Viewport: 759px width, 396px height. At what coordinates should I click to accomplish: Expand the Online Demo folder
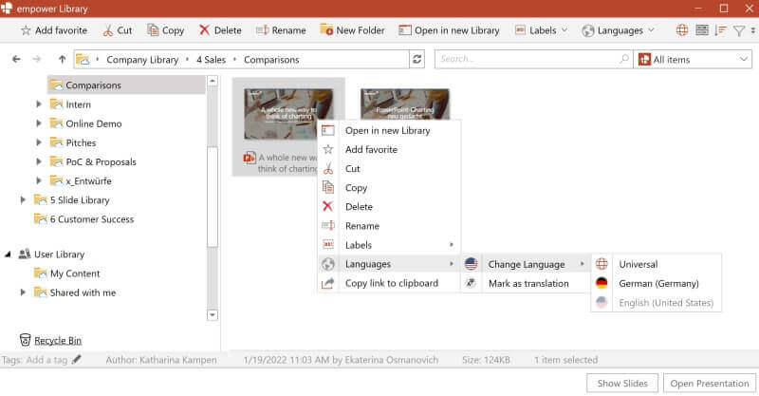(39, 123)
